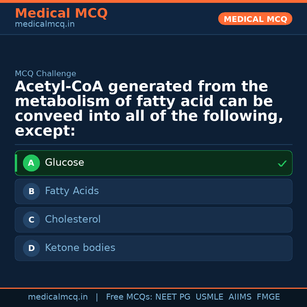This screenshot has height=307, width=307.
Task: Select the FMGE footer label
Action: 268,297
